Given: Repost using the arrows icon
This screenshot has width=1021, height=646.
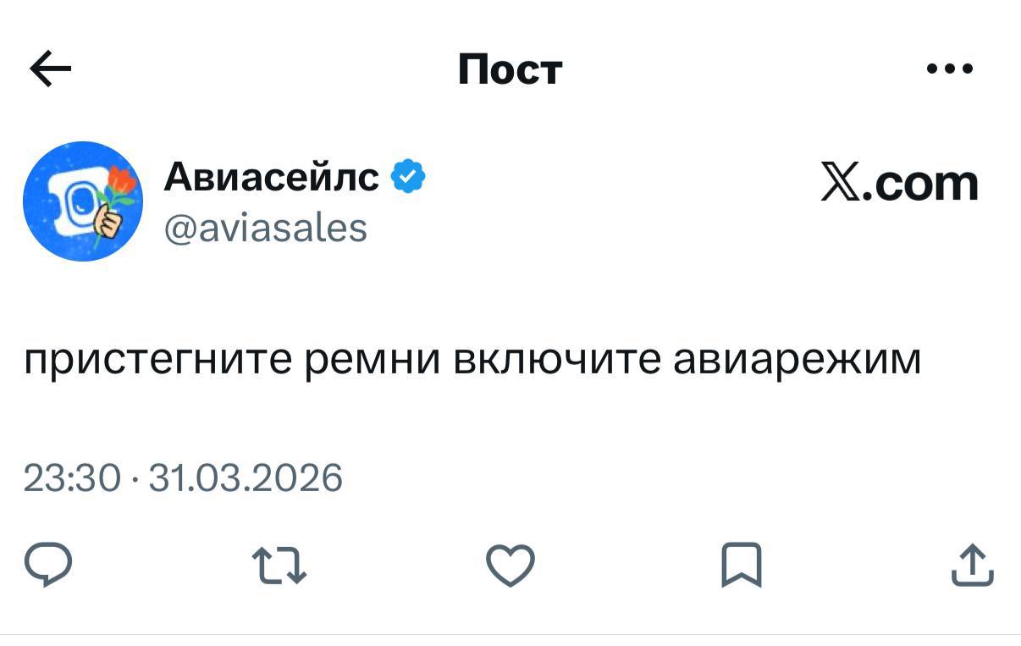Looking at the screenshot, I should pos(279,566).
